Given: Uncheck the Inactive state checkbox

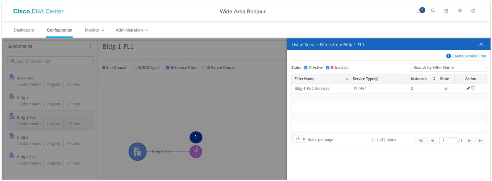Looking at the screenshot, I should coord(328,68).
